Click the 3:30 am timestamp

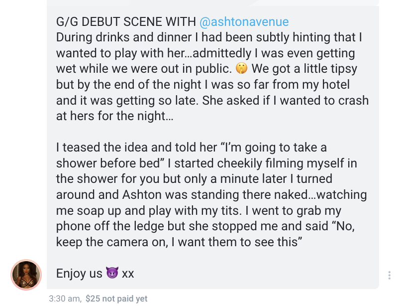coord(65,299)
